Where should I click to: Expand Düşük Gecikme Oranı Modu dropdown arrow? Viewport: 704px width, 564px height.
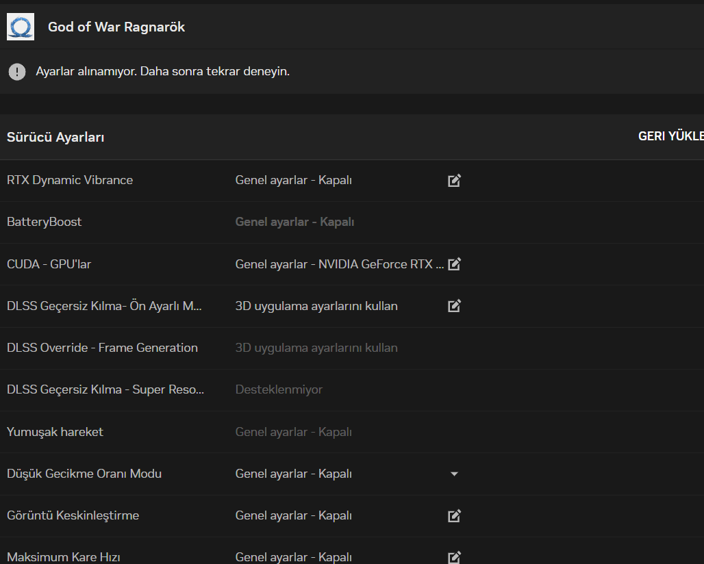pos(454,474)
